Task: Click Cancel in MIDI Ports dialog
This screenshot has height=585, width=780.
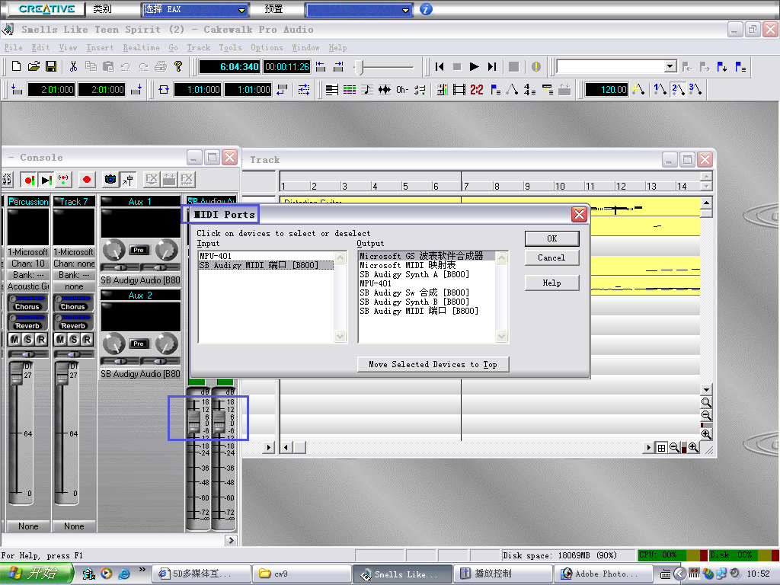Action: (x=551, y=257)
